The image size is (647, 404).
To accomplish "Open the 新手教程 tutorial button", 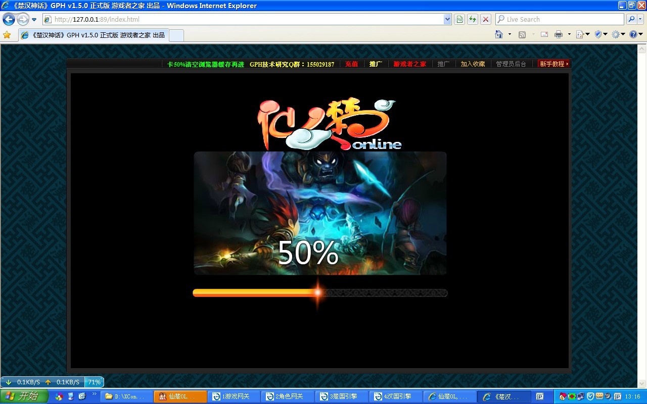I will tap(553, 64).
